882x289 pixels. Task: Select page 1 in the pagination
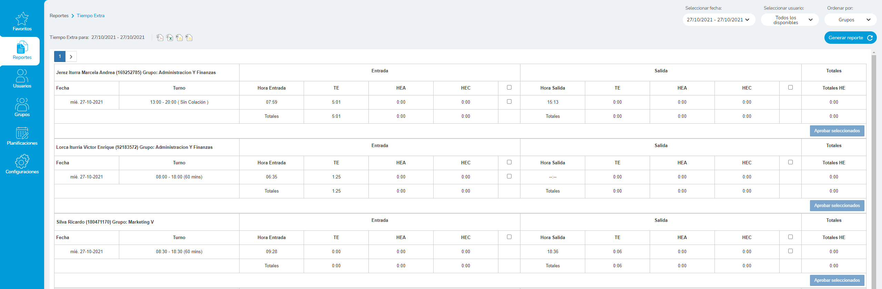[x=60, y=56]
